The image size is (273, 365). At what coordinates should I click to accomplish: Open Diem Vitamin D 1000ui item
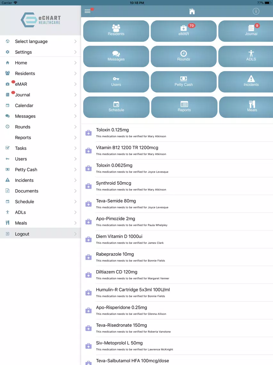tap(177, 239)
